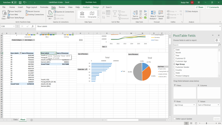The width and height of the screenshot is (222, 125).
Task: Click the PivotTable Fields search box
Action: [x=195, y=45]
